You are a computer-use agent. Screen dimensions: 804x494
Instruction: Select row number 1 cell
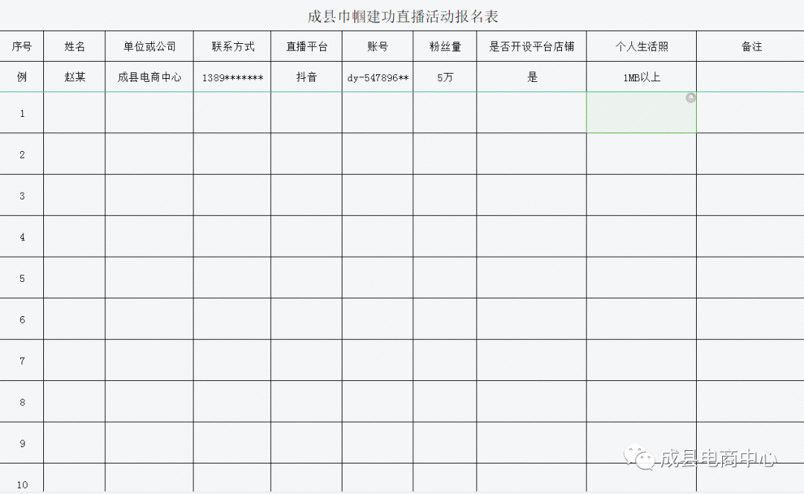click(x=22, y=113)
